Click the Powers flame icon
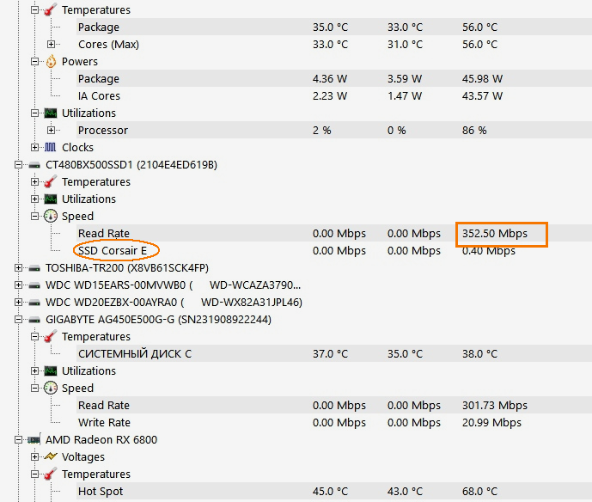Image resolution: width=592 pixels, height=502 pixels. click(x=51, y=62)
